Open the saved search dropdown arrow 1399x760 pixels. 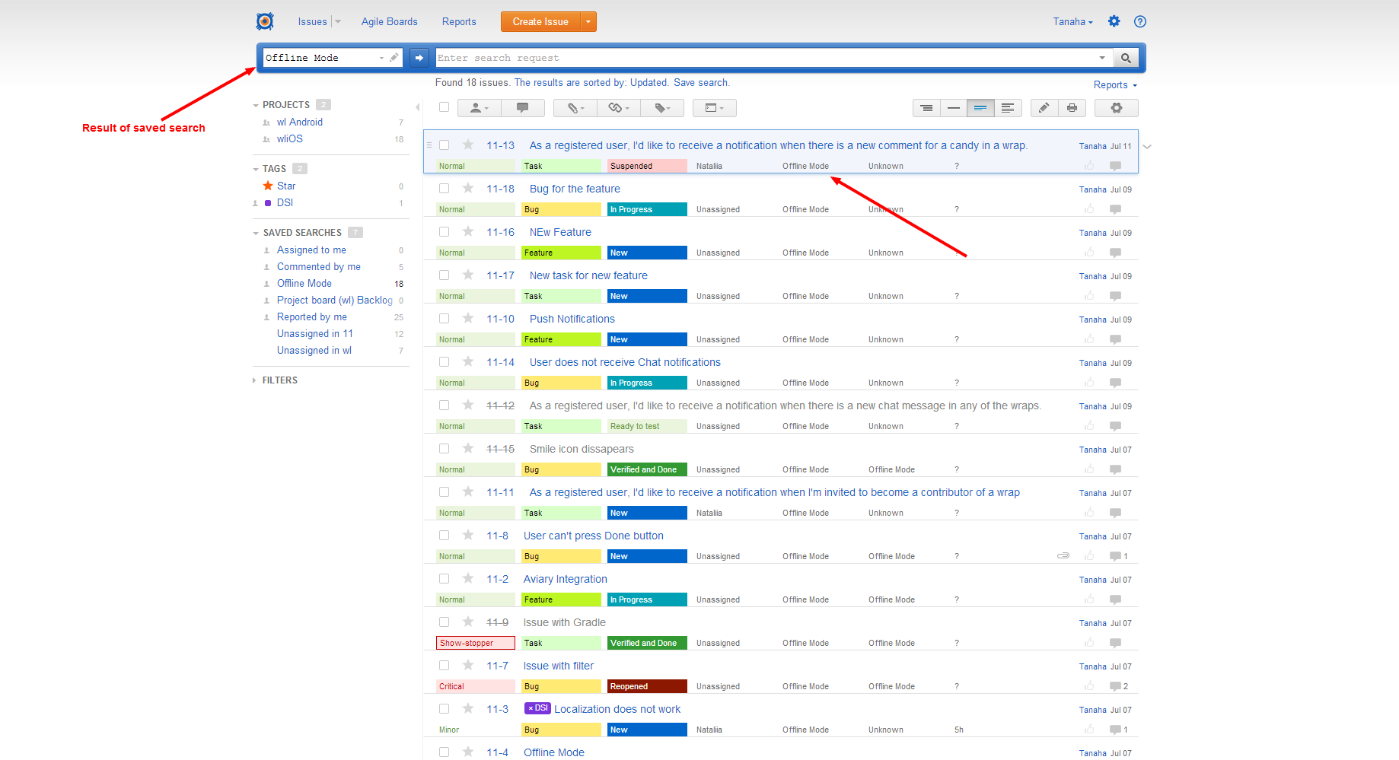click(x=381, y=57)
